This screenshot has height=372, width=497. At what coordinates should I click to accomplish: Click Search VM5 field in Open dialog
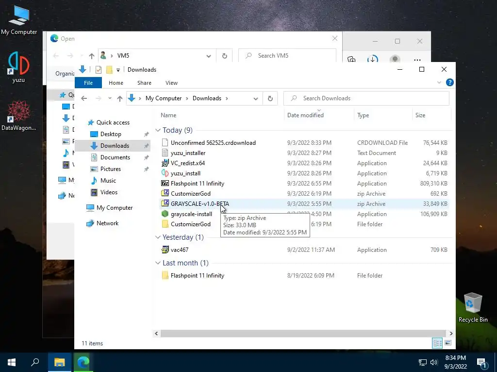pyautogui.click(x=287, y=56)
